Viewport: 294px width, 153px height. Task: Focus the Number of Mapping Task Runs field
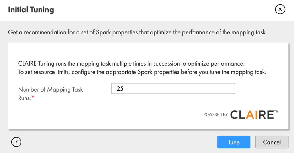click(x=173, y=89)
